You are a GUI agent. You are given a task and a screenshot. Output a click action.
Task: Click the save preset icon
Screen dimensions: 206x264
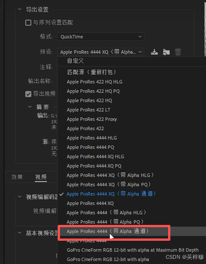tap(154, 52)
